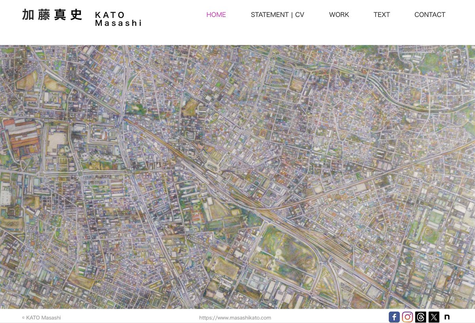Open the Instagram social icon

[407, 317]
